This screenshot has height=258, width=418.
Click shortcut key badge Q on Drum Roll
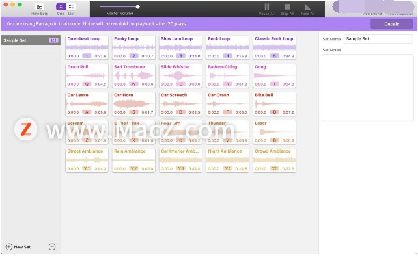point(87,84)
